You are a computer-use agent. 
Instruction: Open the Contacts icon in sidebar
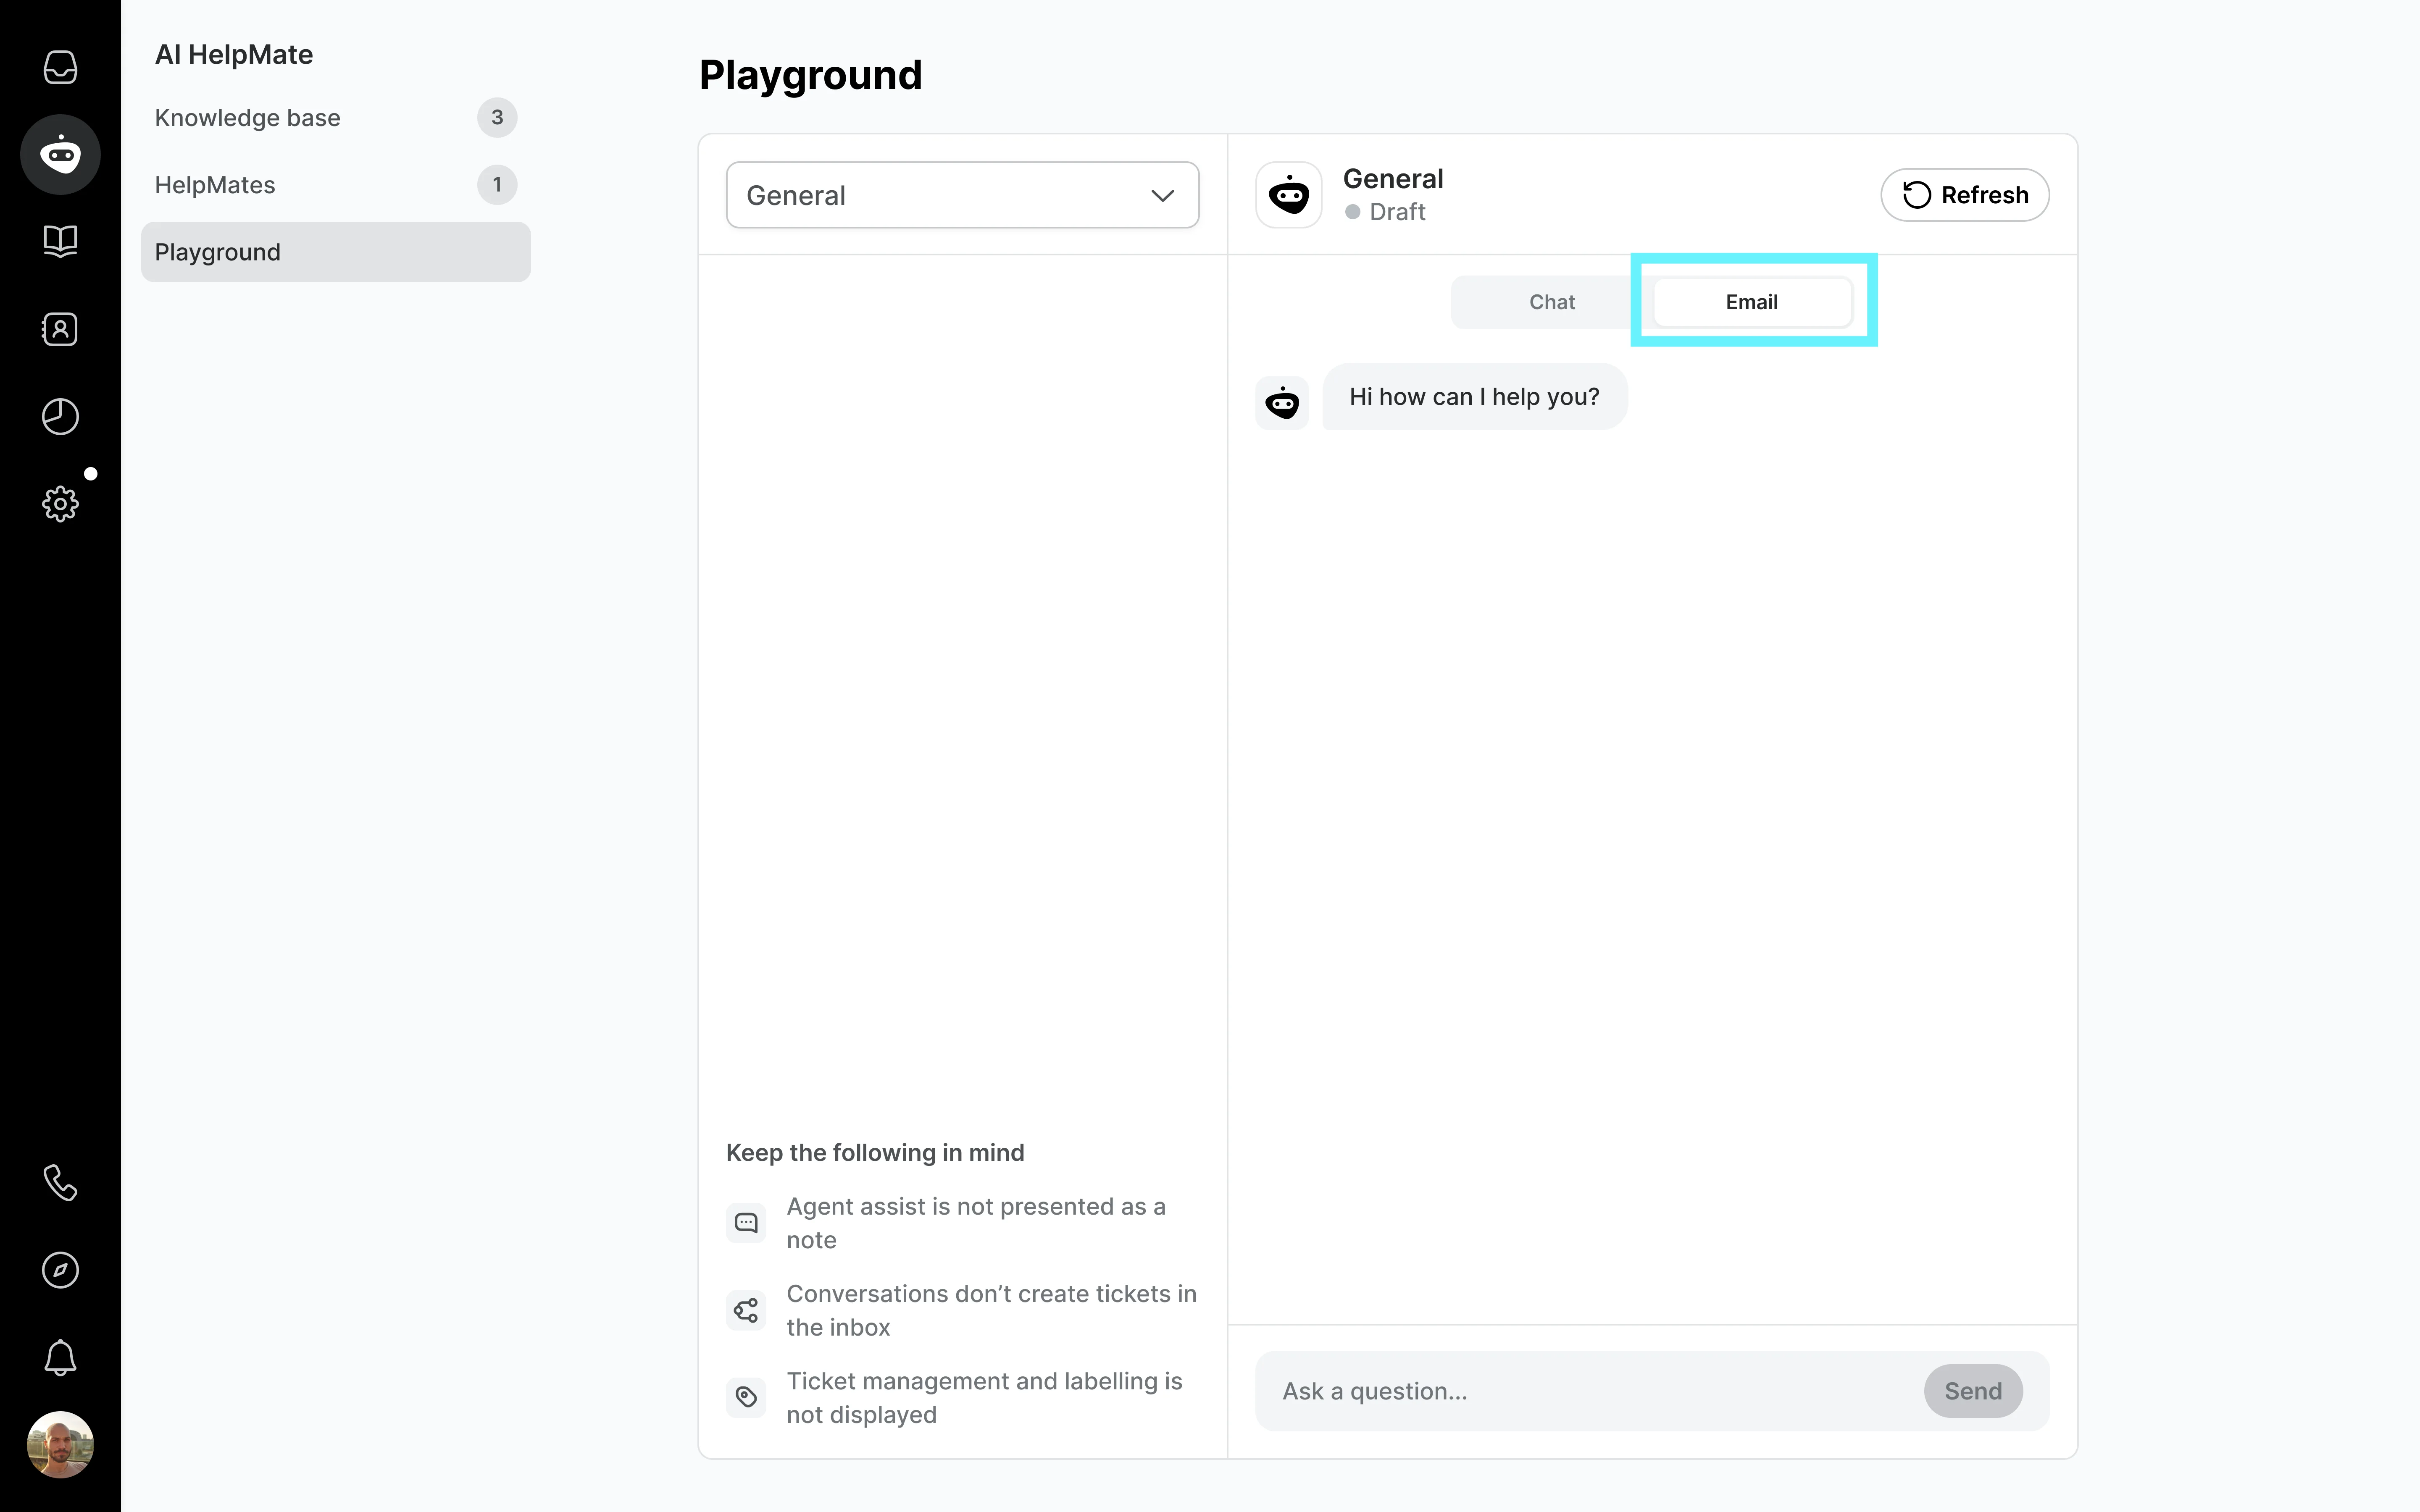pos(60,329)
